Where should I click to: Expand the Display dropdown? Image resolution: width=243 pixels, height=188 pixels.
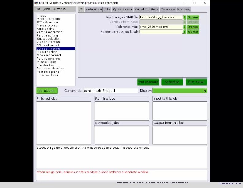(x=180, y=91)
